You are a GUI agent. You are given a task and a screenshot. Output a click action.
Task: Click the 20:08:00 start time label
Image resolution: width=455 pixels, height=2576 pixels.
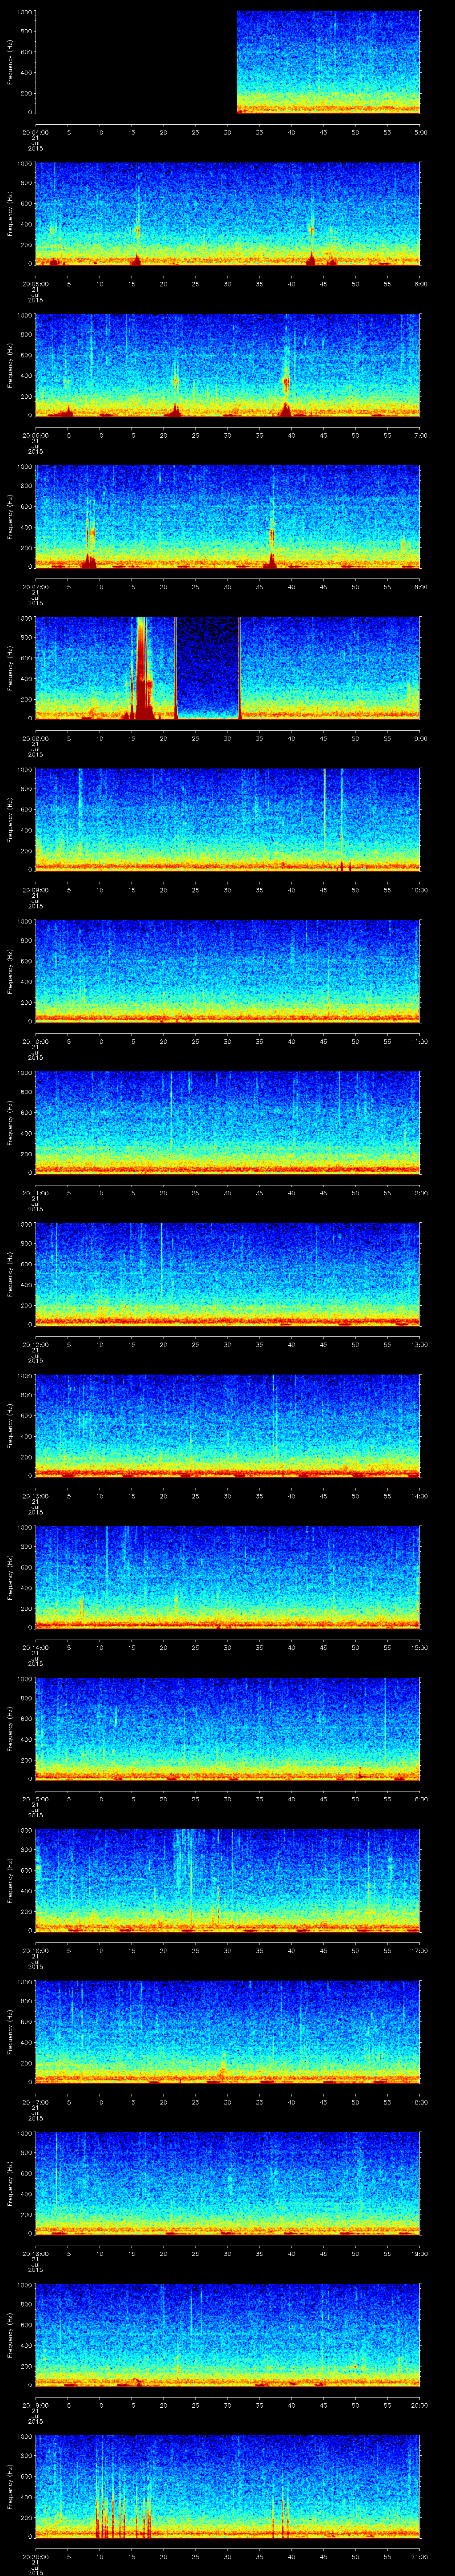[x=35, y=738]
